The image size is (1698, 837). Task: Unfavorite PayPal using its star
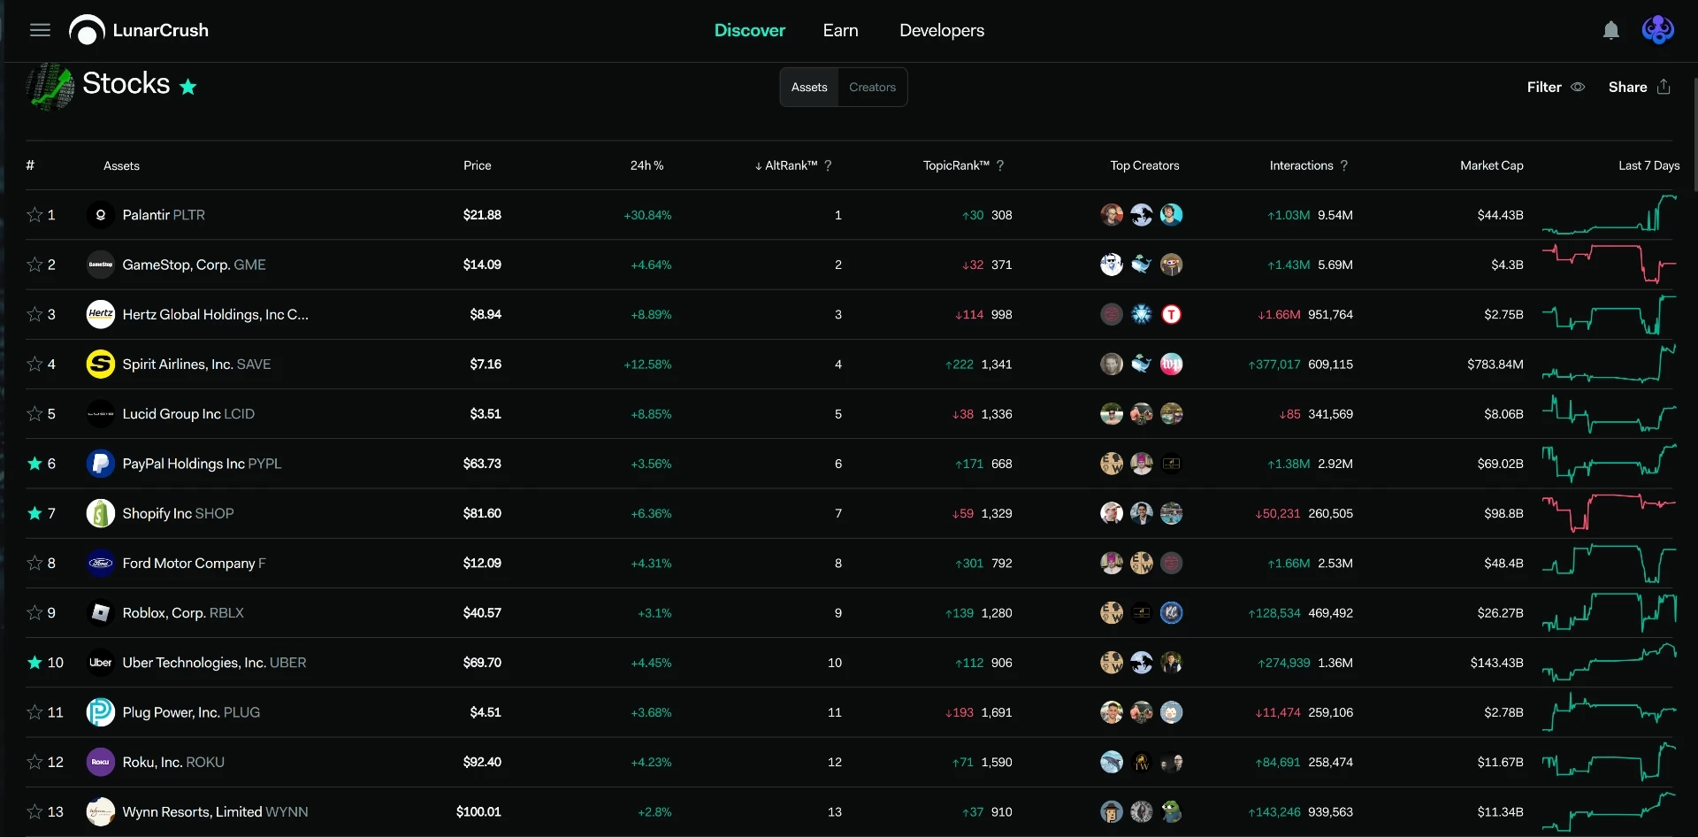tap(34, 464)
